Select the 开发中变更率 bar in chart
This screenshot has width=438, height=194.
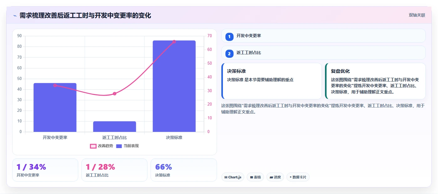pos(55,107)
